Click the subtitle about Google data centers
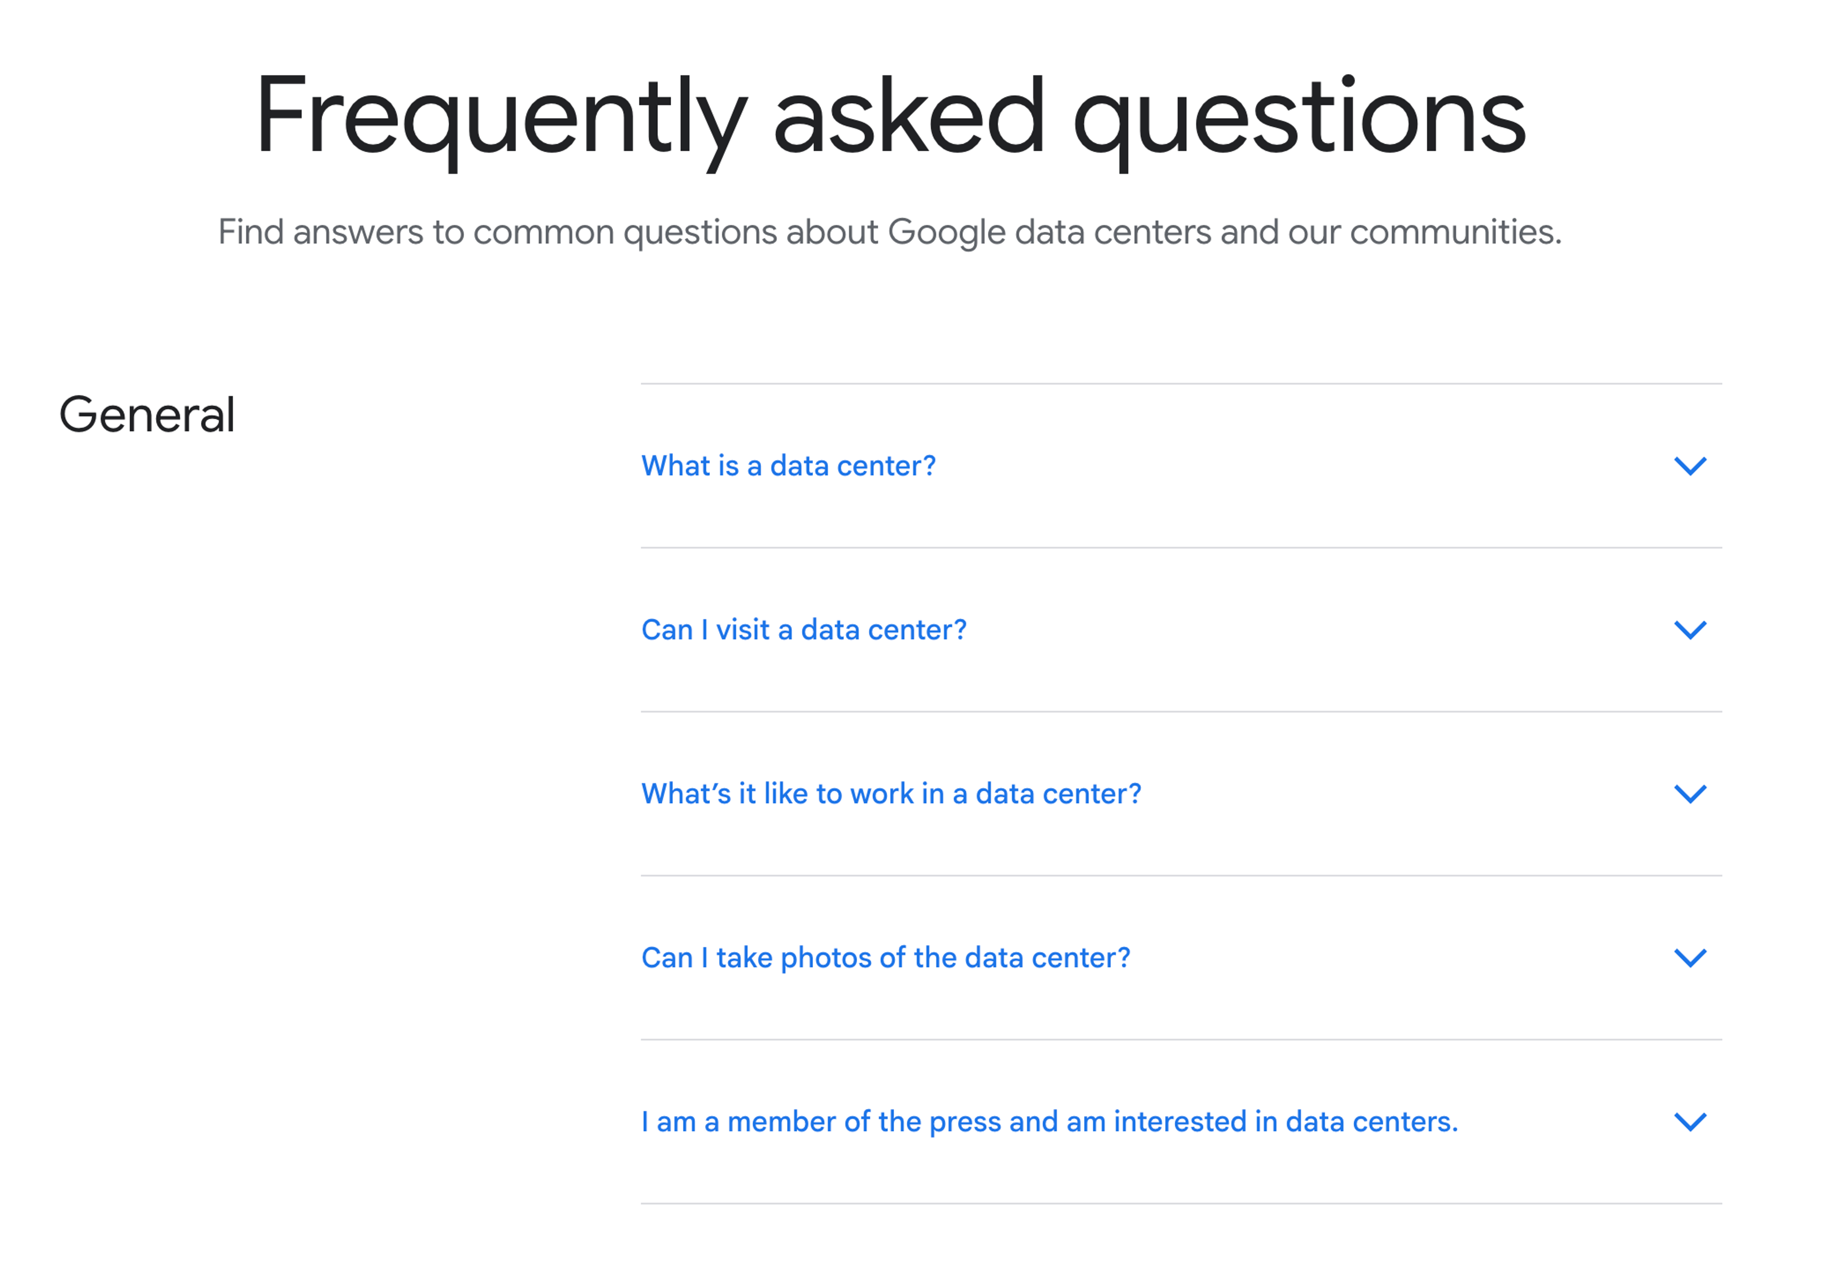Viewport: 1833px width, 1273px height. point(890,232)
